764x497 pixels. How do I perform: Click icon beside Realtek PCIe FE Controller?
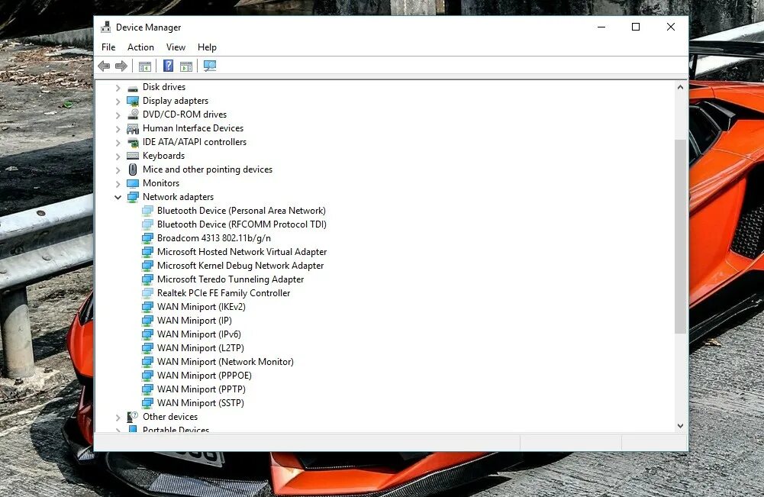(147, 293)
